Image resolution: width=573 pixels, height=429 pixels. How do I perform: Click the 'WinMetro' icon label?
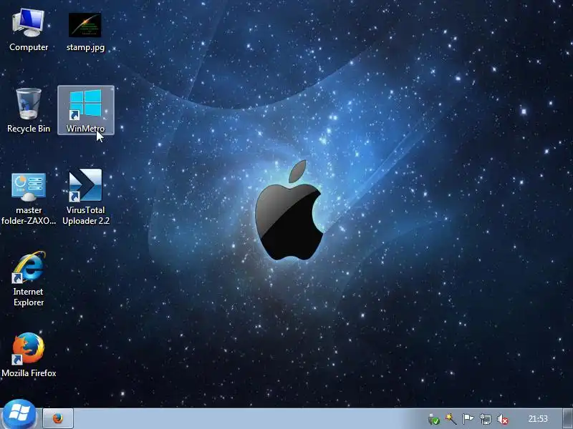(85, 129)
